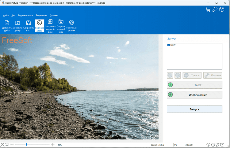Open the Facebook icon
This screenshot has height=148, width=230.
coord(213,145)
